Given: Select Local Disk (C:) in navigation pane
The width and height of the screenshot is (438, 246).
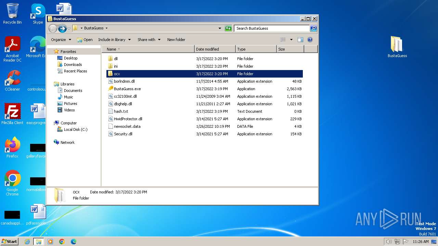Looking at the screenshot, I should [75, 129].
